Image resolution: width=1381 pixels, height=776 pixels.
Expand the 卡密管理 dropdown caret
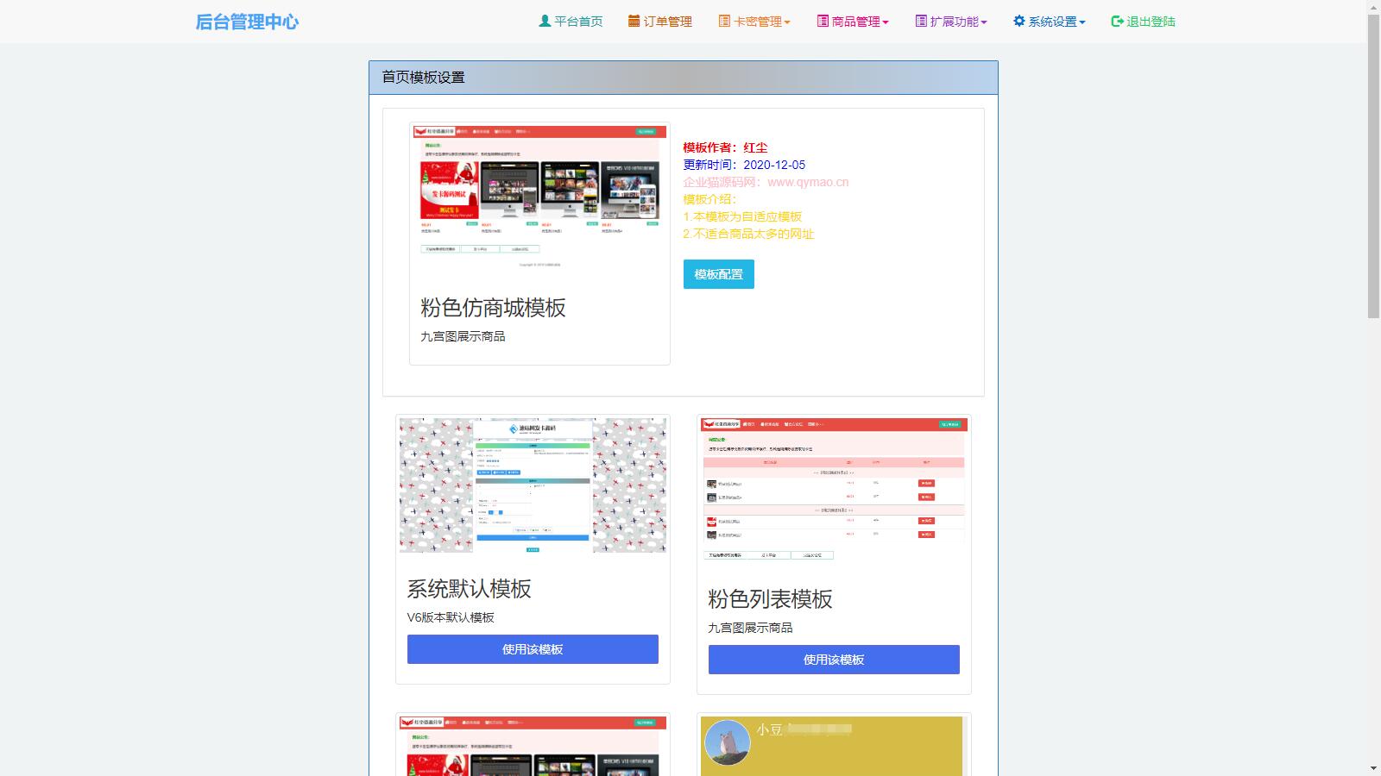(x=787, y=22)
